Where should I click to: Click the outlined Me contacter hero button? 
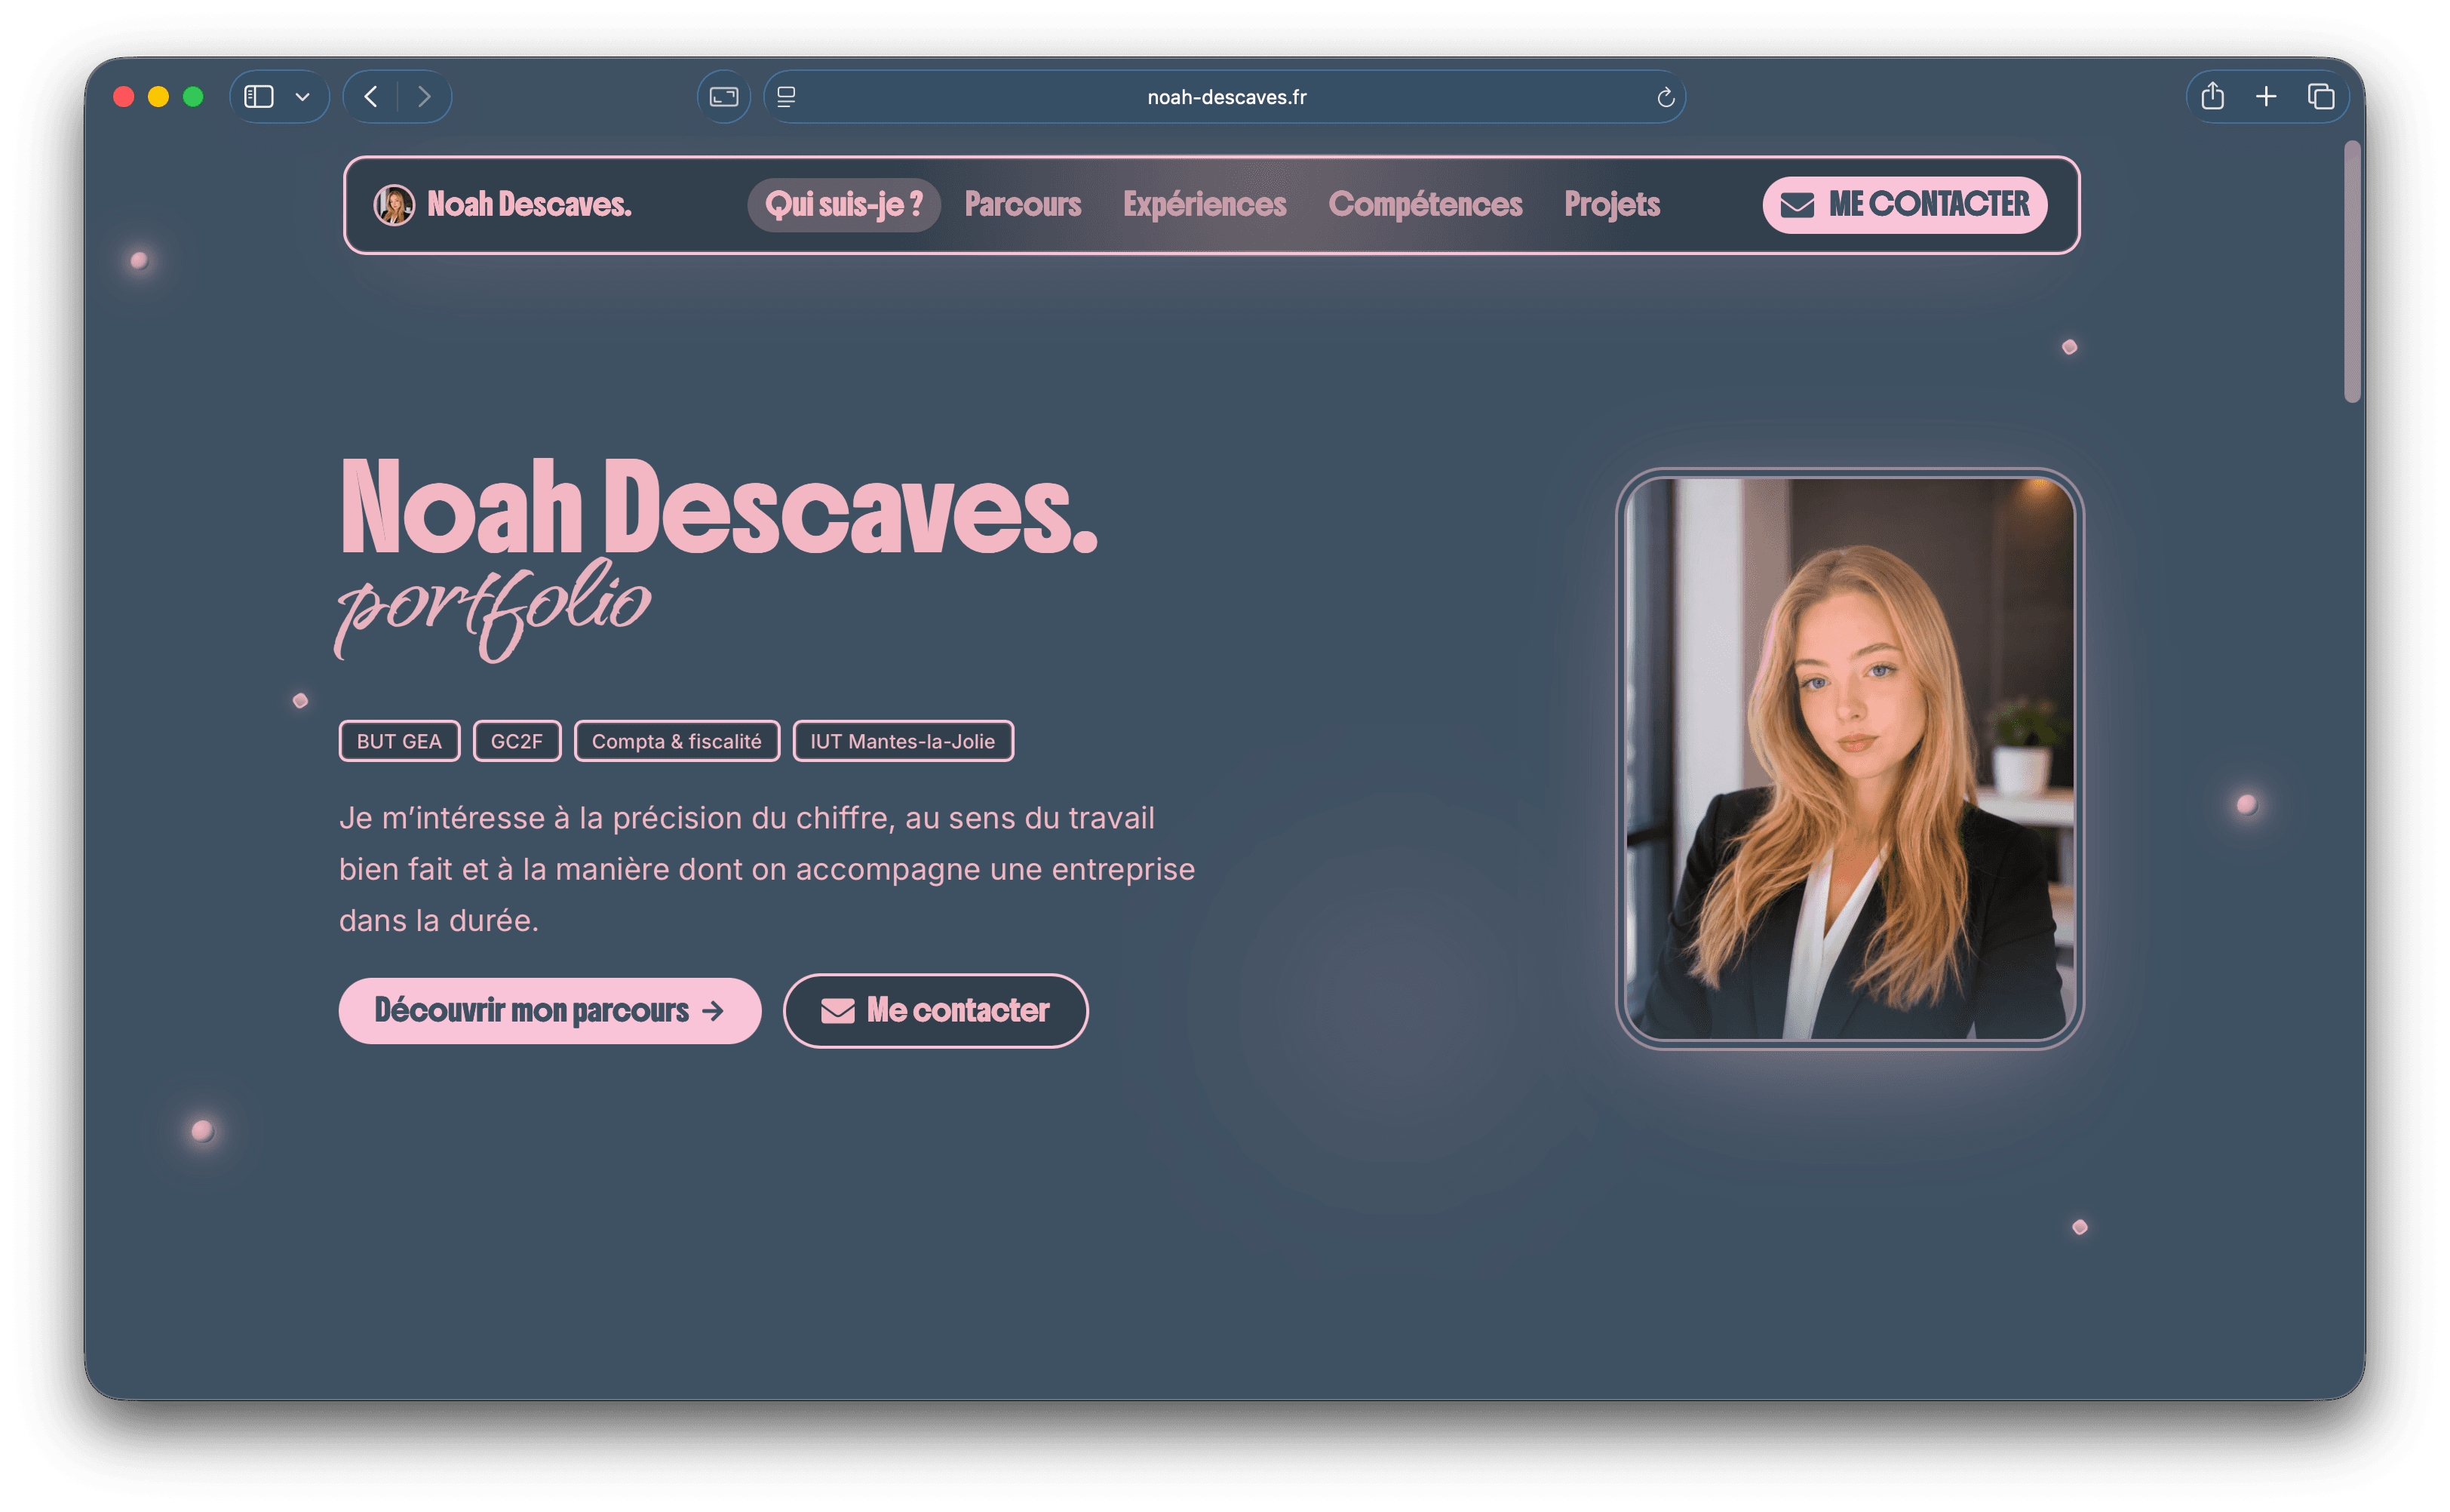pyautogui.click(x=935, y=1011)
